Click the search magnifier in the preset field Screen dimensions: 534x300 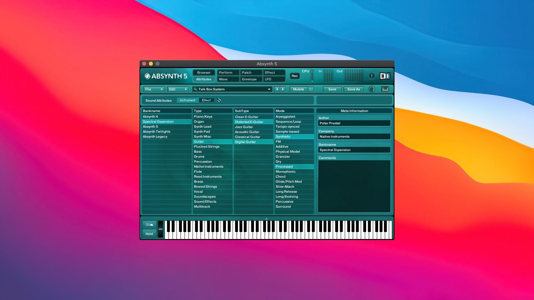coord(196,89)
